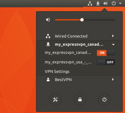Click the top bar system menu dropdown arrow

pyautogui.click(x=120, y=3)
